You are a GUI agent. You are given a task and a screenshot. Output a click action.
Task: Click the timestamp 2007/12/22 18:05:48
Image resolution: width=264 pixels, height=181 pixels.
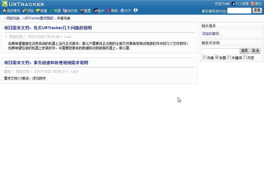coord(43,37)
